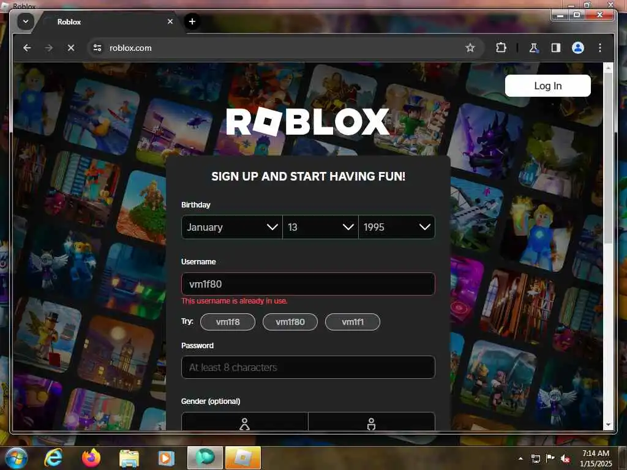
Task: Open the Chrome profile avatar
Action: pyautogui.click(x=577, y=48)
